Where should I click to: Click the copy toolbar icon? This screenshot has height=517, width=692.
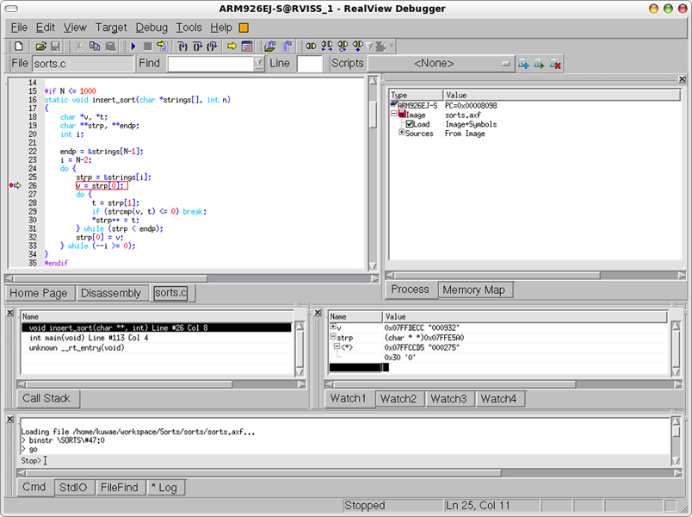coord(95,46)
